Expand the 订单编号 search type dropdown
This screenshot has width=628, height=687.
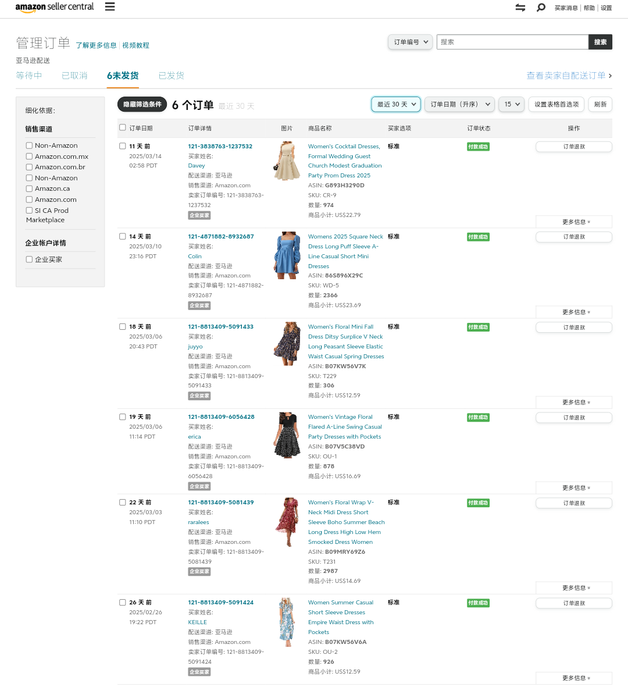tap(410, 42)
